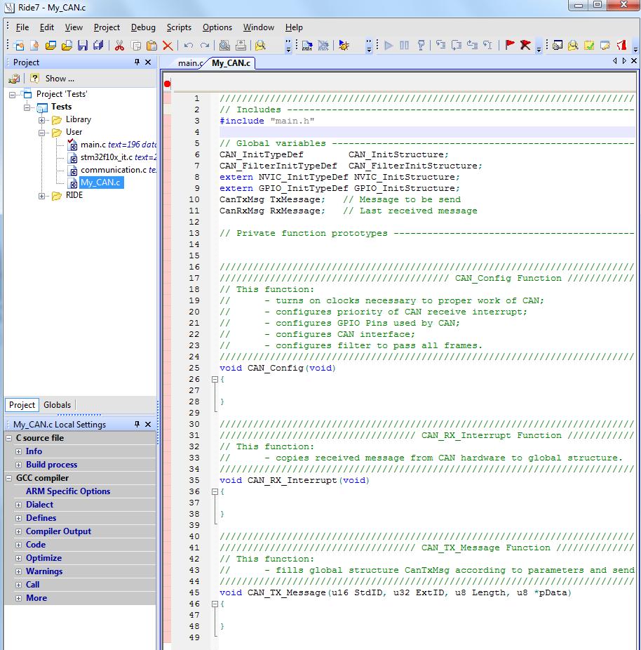Image resolution: width=641 pixels, height=650 pixels.
Task: Expand the Defines group
Action: tap(19, 518)
